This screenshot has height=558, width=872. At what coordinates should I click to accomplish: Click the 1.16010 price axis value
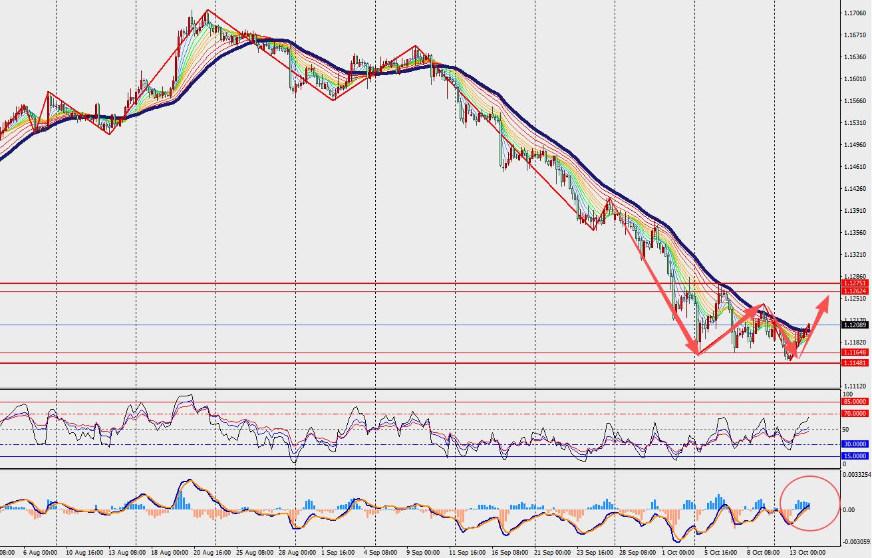pos(855,79)
